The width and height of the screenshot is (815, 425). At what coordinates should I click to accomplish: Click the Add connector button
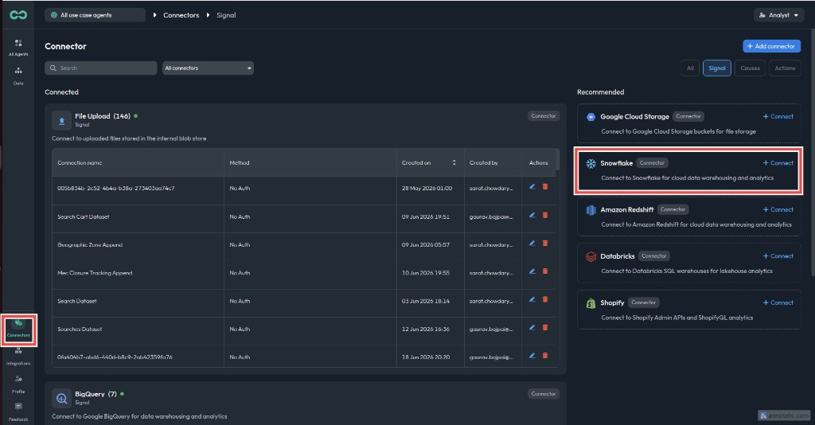coord(772,46)
